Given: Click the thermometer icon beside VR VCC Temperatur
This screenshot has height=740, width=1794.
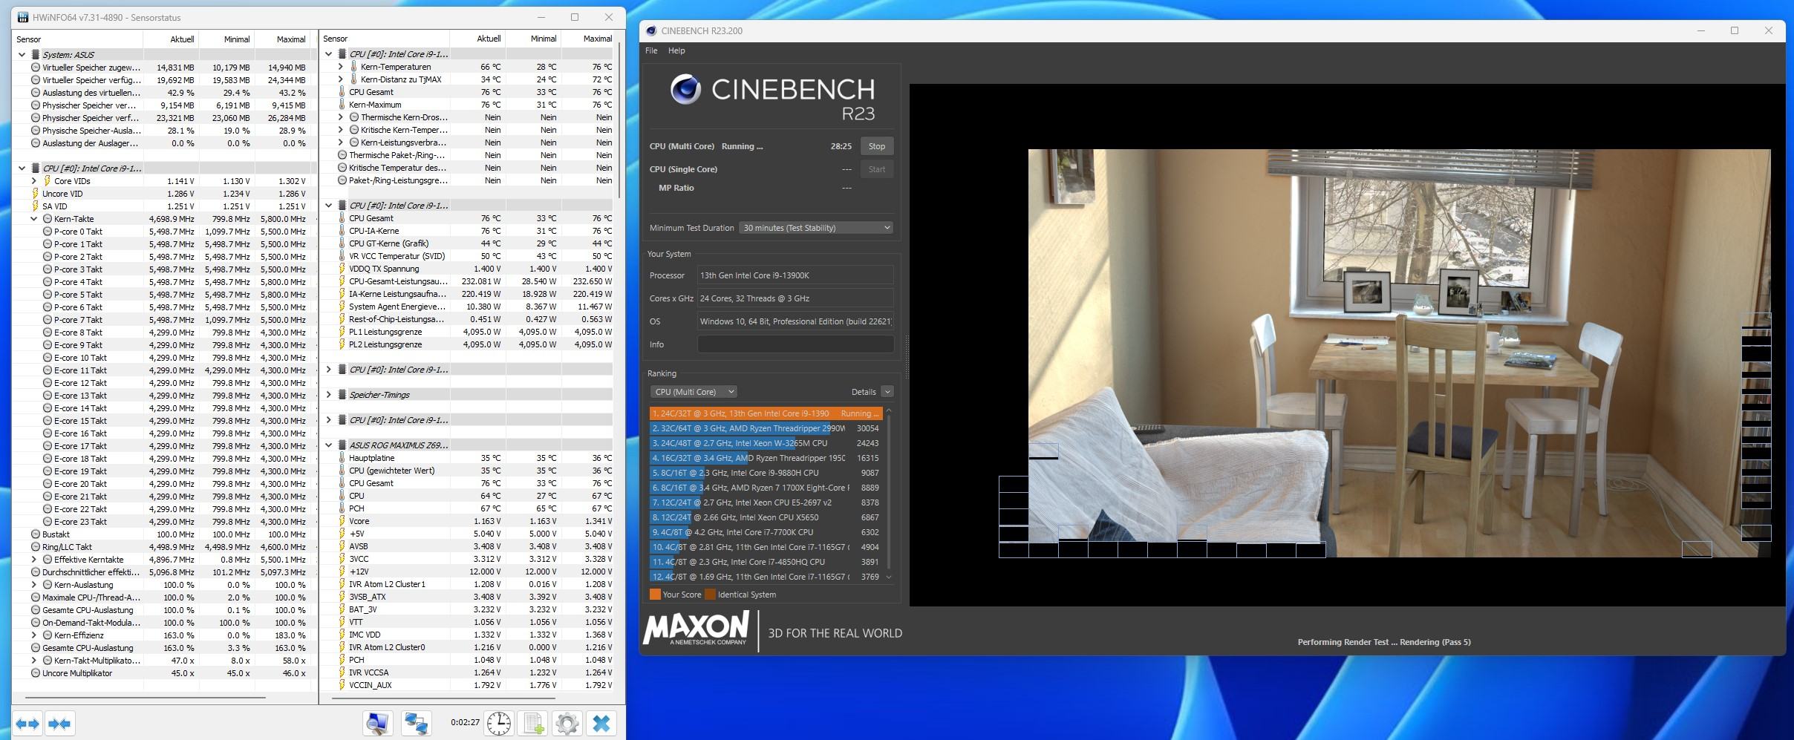Looking at the screenshot, I should coord(342,256).
